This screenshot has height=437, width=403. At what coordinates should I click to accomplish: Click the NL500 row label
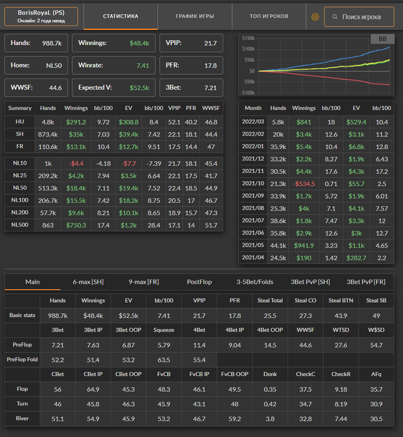20,225
